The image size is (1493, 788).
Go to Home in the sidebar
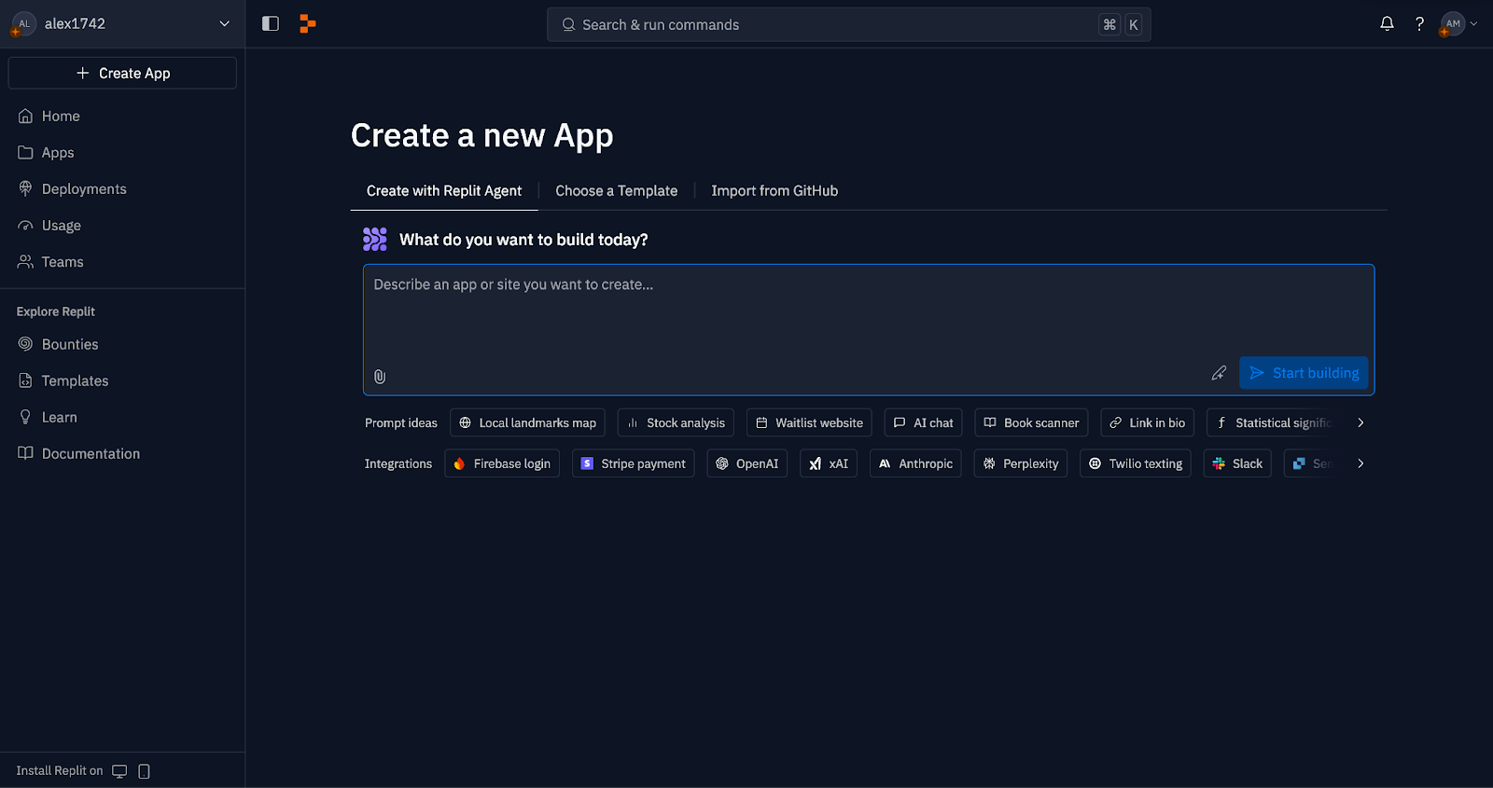pyautogui.click(x=122, y=116)
